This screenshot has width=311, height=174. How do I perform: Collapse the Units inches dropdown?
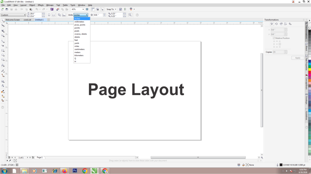(x=87, y=15)
